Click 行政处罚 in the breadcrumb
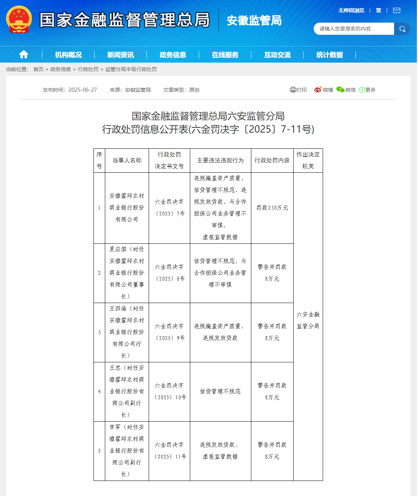The image size is (418, 496). pyautogui.click(x=88, y=69)
